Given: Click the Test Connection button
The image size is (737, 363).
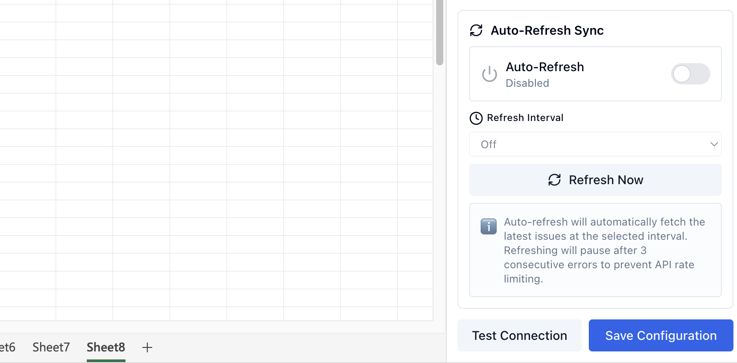Looking at the screenshot, I should coord(519,335).
